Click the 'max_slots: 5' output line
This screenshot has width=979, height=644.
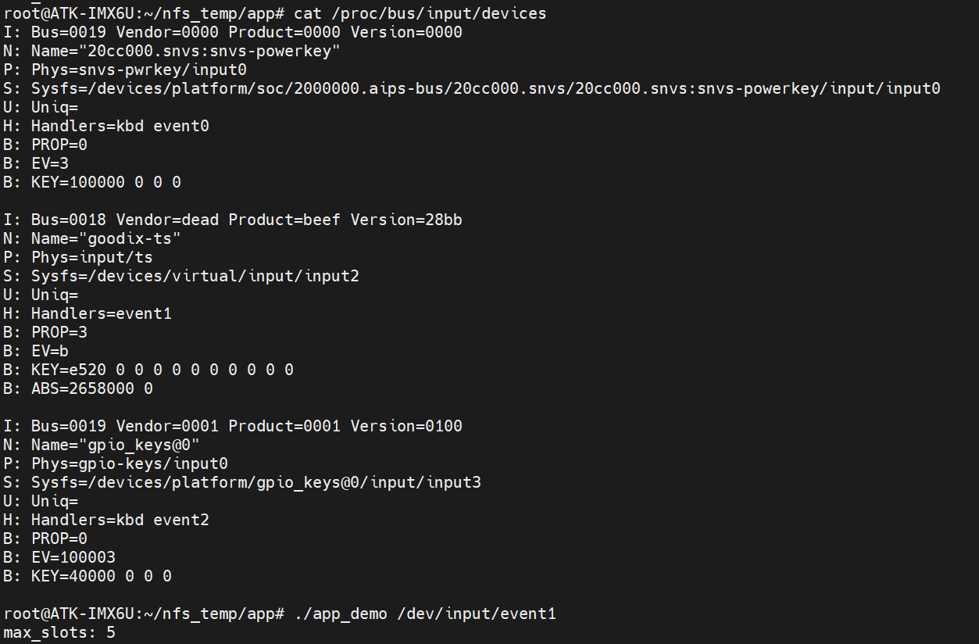[x=59, y=631]
